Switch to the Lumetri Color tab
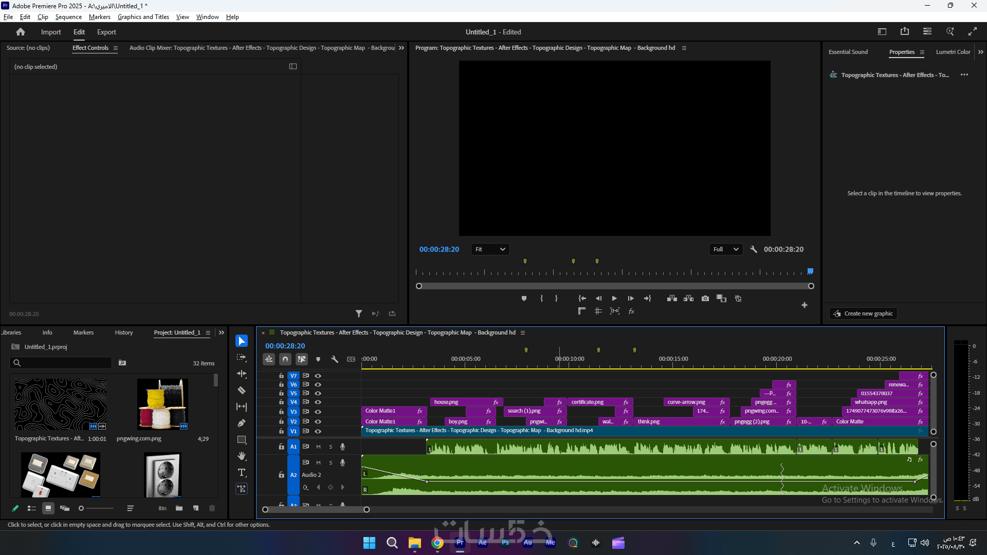The width and height of the screenshot is (987, 555). pos(953,52)
